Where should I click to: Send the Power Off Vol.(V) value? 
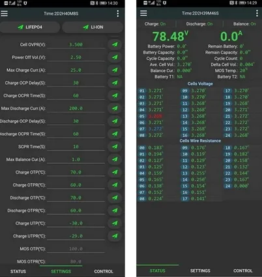[115, 57]
